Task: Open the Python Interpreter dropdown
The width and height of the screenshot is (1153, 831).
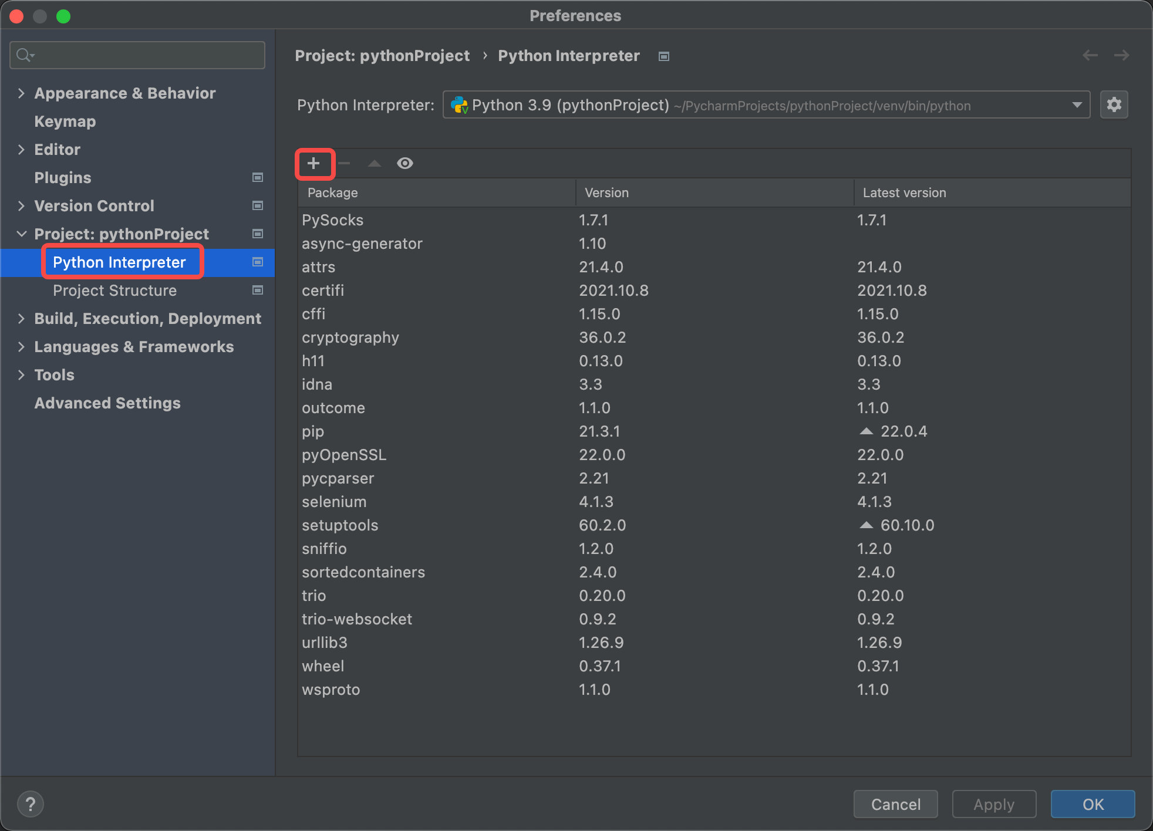Action: (1077, 105)
